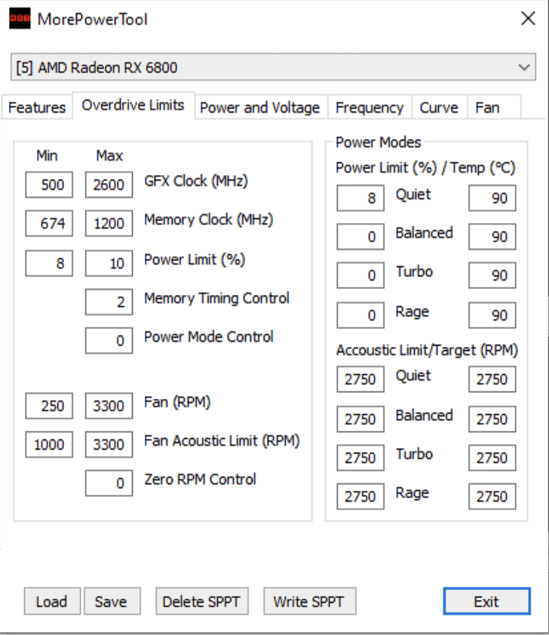Edit Balanced acoustic target RPM field

click(492, 419)
